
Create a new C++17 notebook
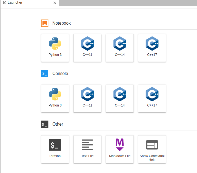click(x=152, y=48)
